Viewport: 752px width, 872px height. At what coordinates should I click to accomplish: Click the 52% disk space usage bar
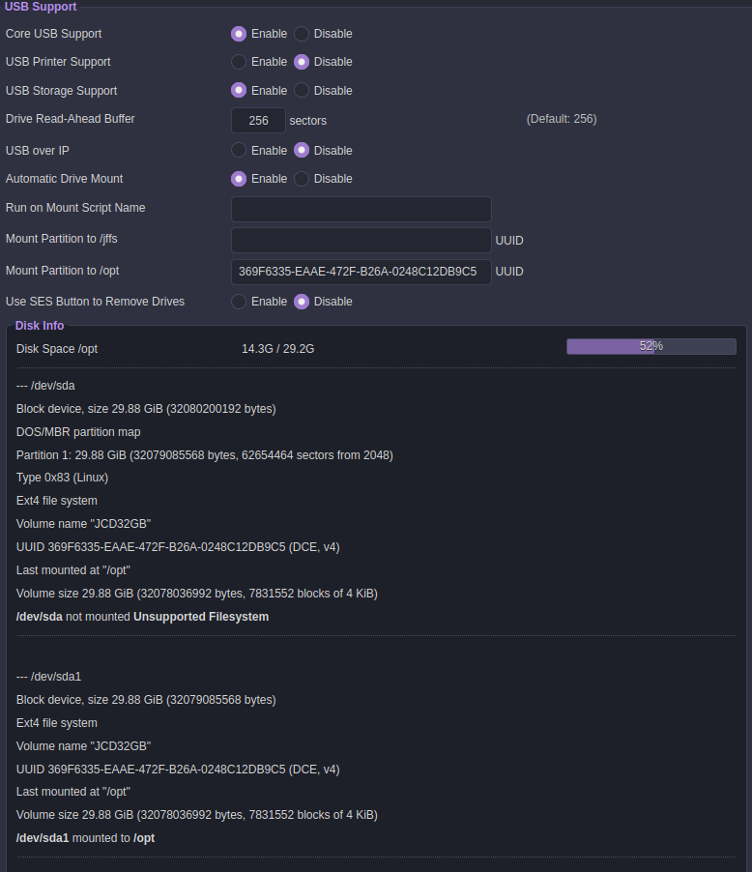(651, 346)
